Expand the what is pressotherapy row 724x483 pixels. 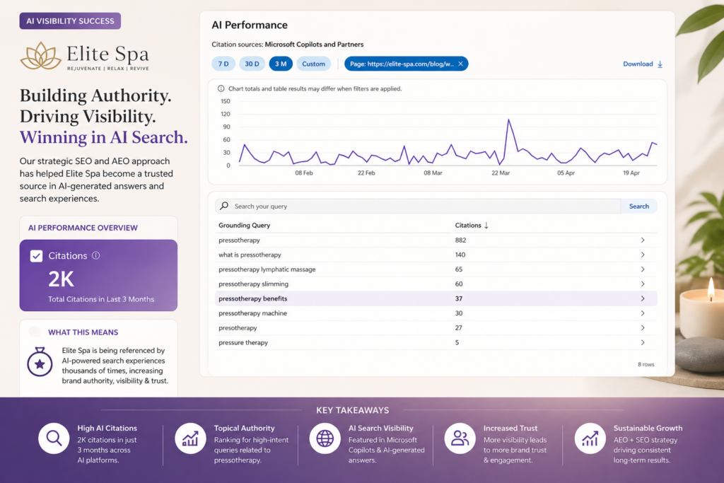tap(642, 255)
